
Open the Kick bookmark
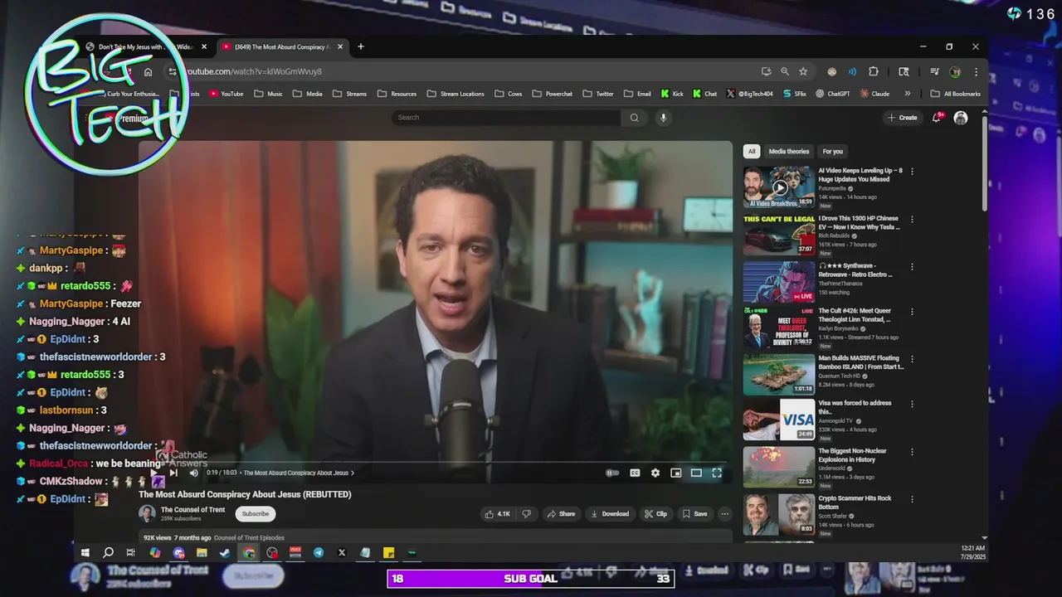(x=672, y=94)
